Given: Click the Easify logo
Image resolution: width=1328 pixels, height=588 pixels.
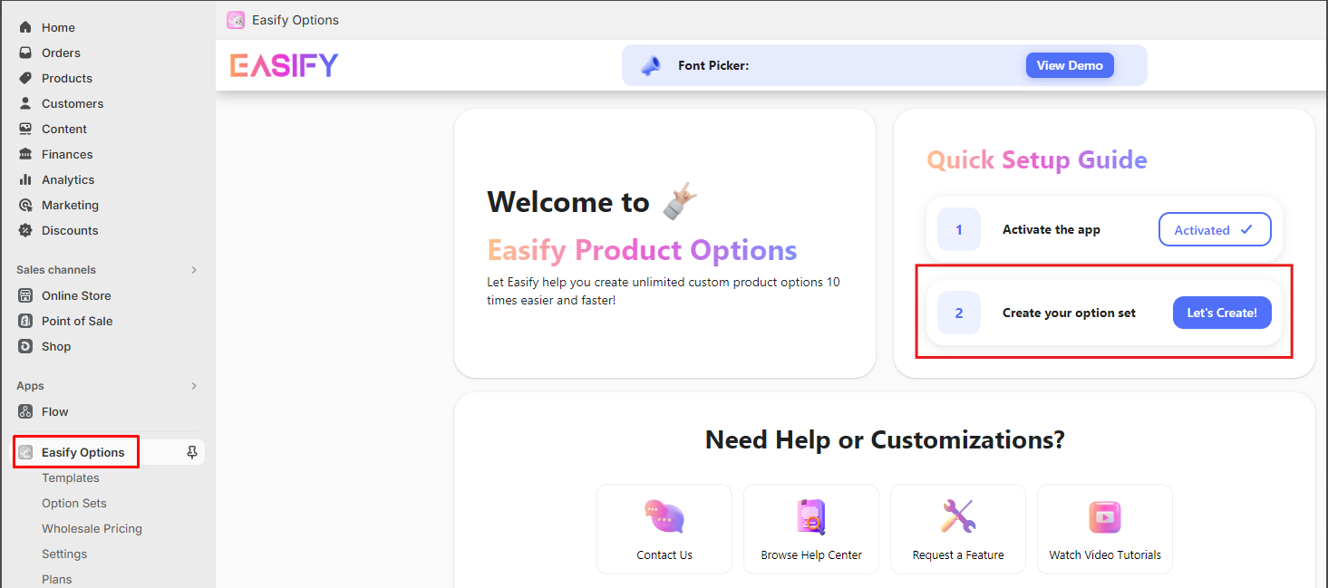Looking at the screenshot, I should coord(284,64).
